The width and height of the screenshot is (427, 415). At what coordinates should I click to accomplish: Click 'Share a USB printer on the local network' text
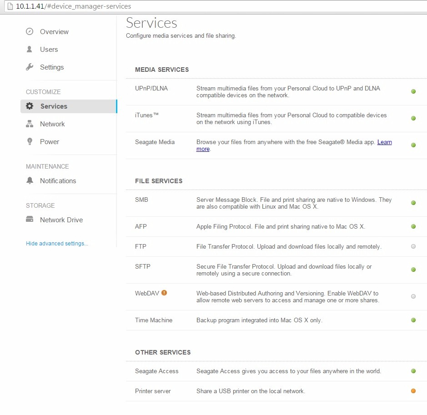click(x=251, y=391)
